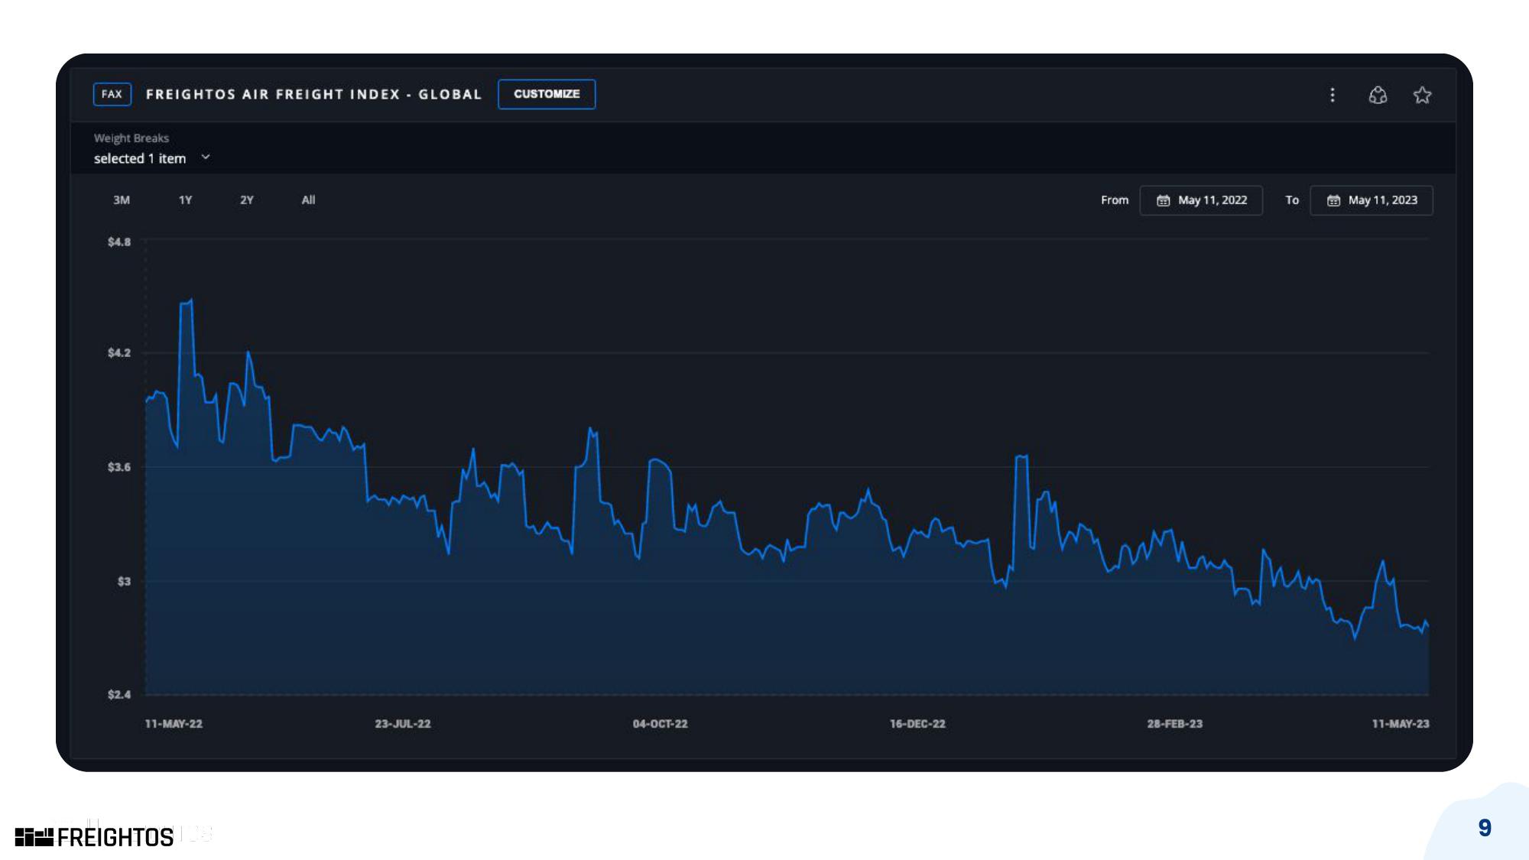This screenshot has height=860, width=1529.
Task: Switch to the 1Y time range view
Action: click(x=183, y=200)
